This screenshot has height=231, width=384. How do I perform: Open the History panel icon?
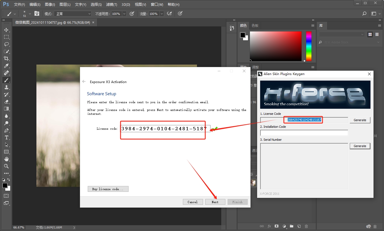click(232, 28)
